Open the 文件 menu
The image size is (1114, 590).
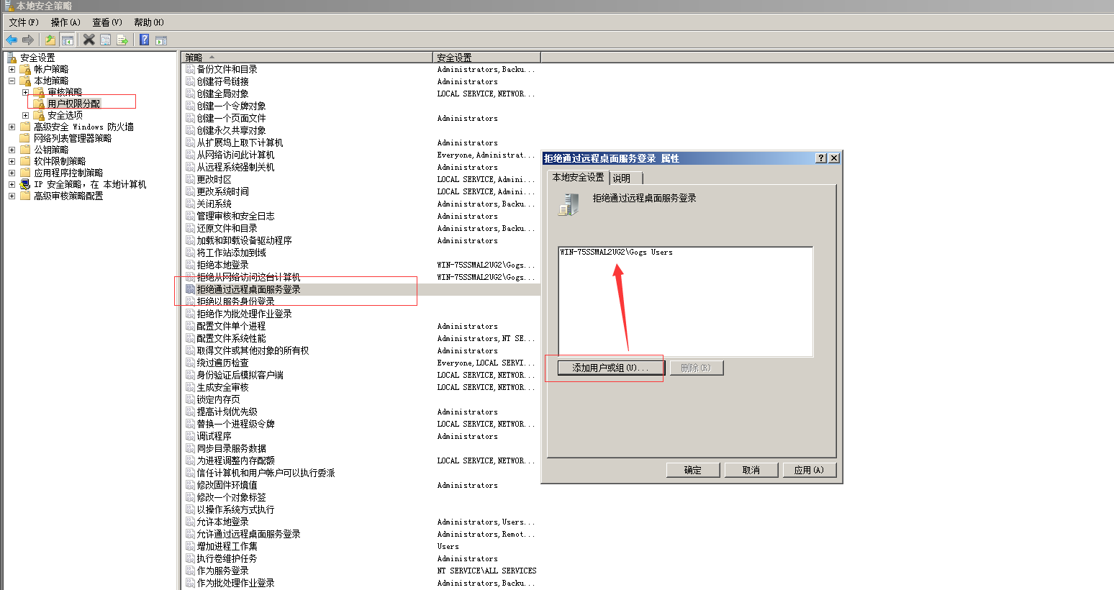click(x=23, y=22)
